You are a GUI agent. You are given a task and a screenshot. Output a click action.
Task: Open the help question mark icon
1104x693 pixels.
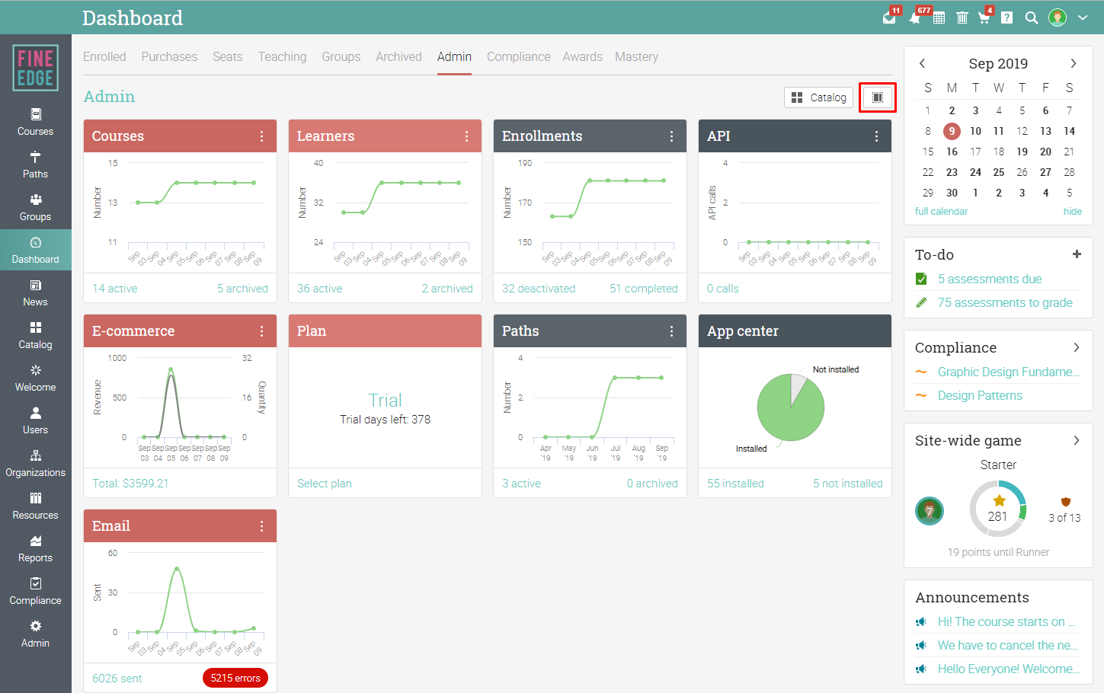pyautogui.click(x=1007, y=18)
